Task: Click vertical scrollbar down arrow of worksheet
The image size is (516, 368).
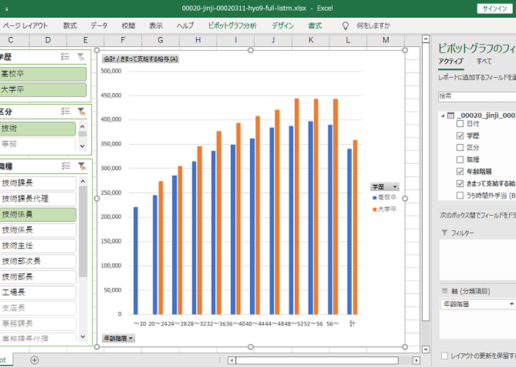Action: [426, 349]
